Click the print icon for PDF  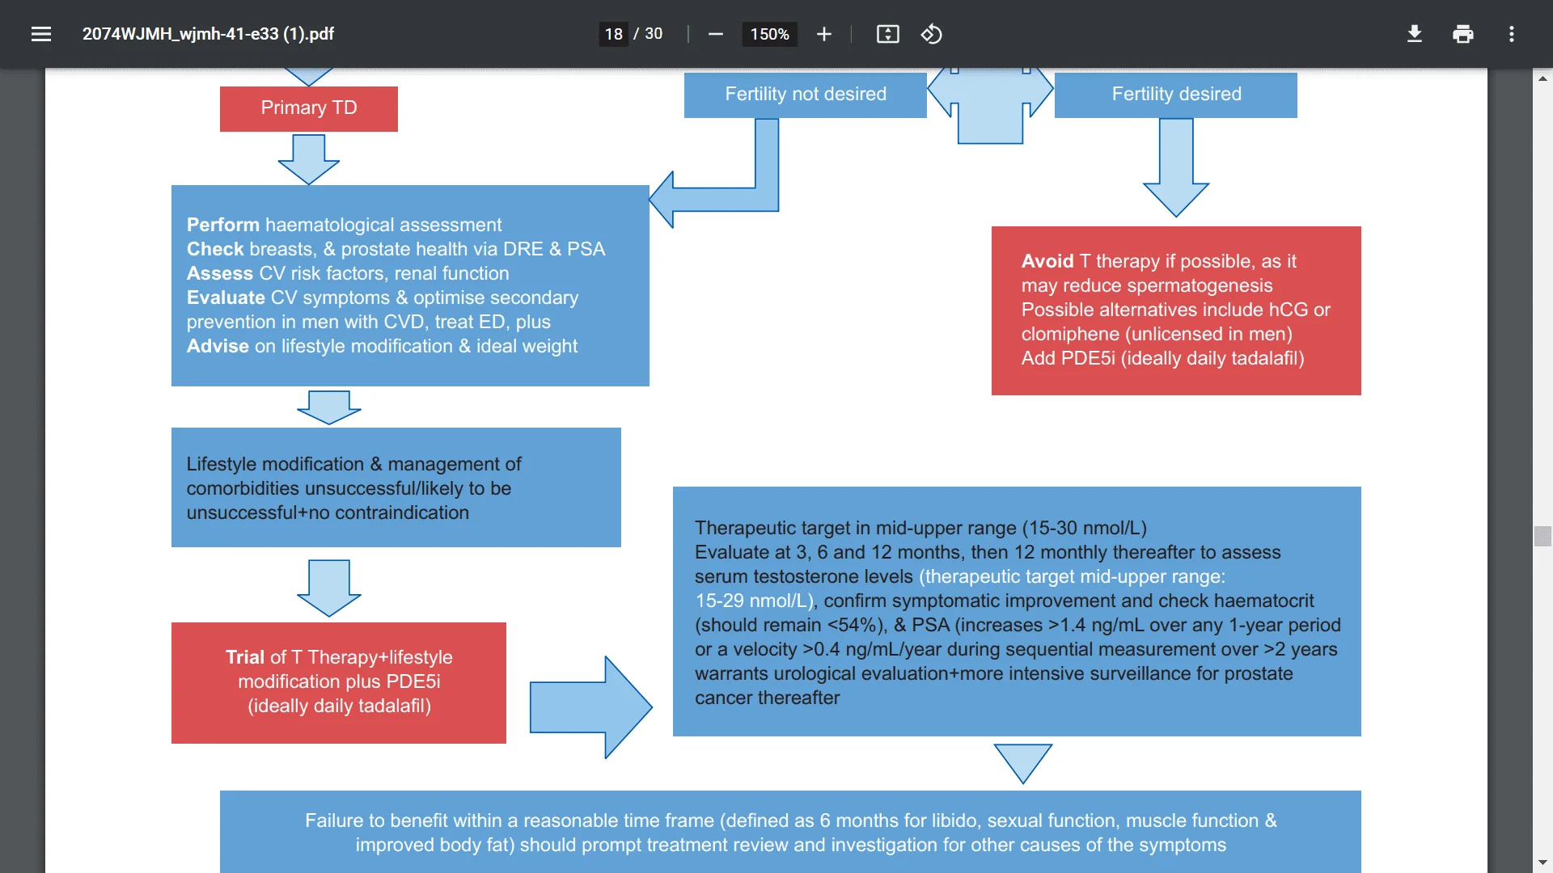[1462, 34]
